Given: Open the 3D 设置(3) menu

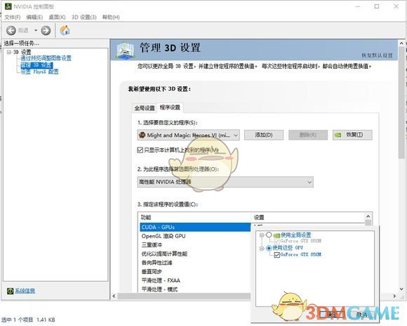Looking at the screenshot, I should click(x=84, y=17).
